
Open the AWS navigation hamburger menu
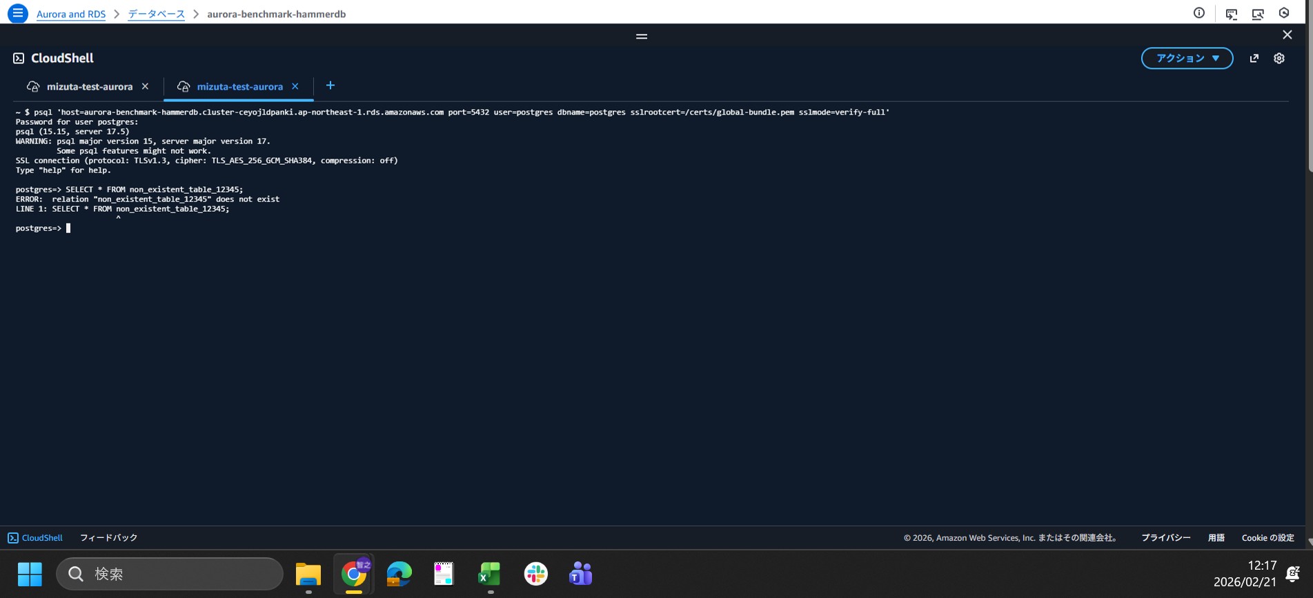pos(17,13)
